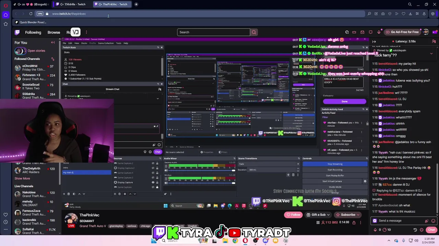Open the Gift a Sub dropdown
The width and height of the screenshot is (439, 246).
(318, 215)
